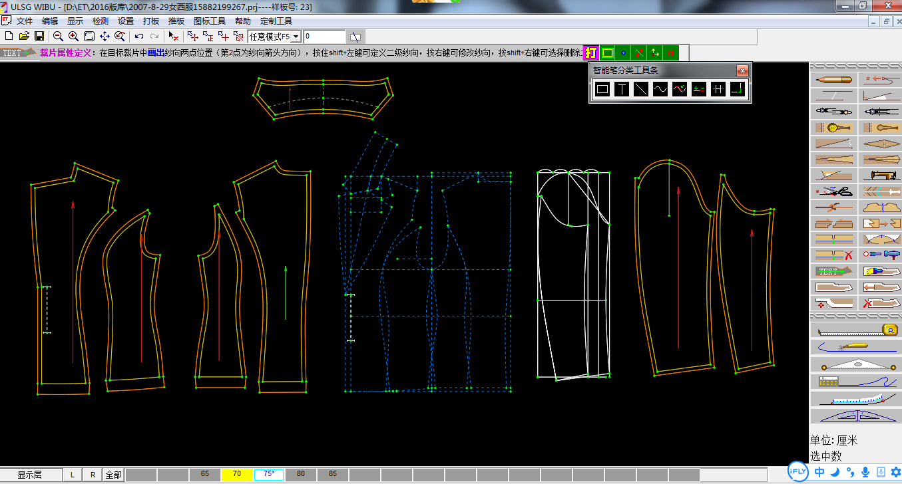
Task: Select the curve tool in smart pen toolbar
Action: click(x=660, y=89)
